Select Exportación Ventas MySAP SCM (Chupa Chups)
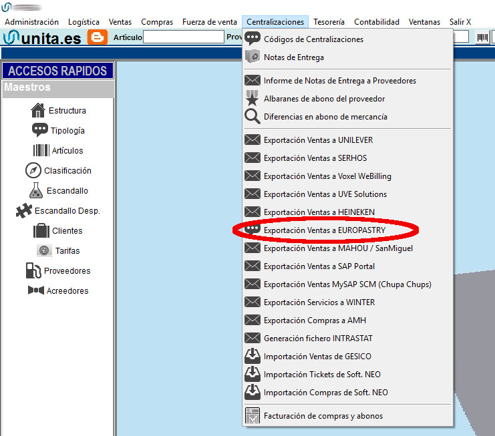Screen dimensions: 495x436 (348, 284)
